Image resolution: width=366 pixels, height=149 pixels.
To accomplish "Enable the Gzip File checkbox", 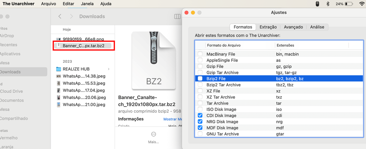I will click(200, 66).
